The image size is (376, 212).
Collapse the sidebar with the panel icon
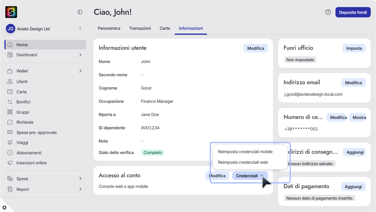tap(80, 12)
